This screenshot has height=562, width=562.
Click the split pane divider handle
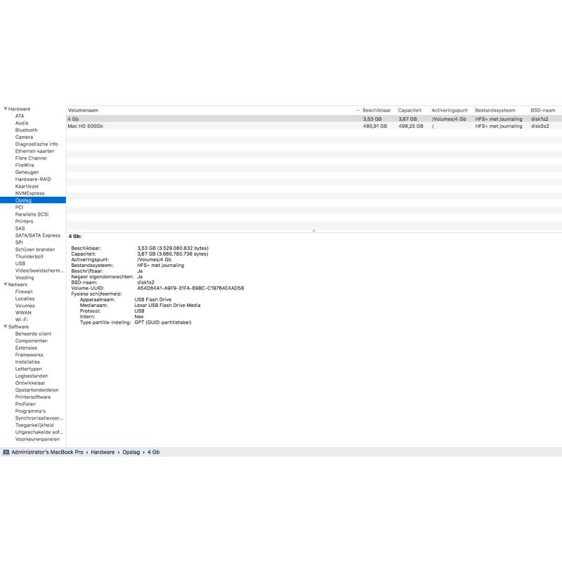coord(314,231)
